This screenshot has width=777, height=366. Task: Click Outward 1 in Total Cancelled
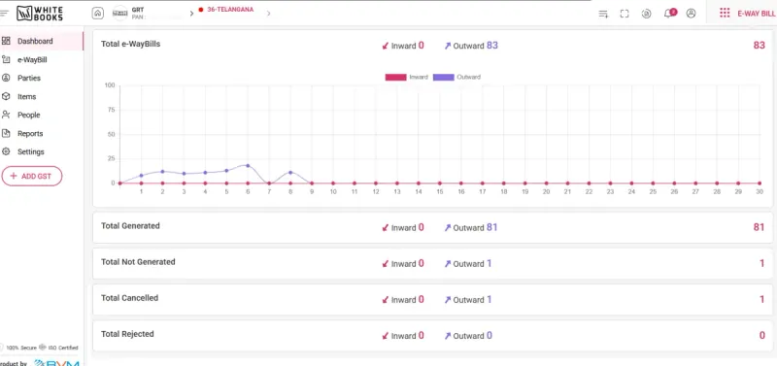pyautogui.click(x=468, y=300)
